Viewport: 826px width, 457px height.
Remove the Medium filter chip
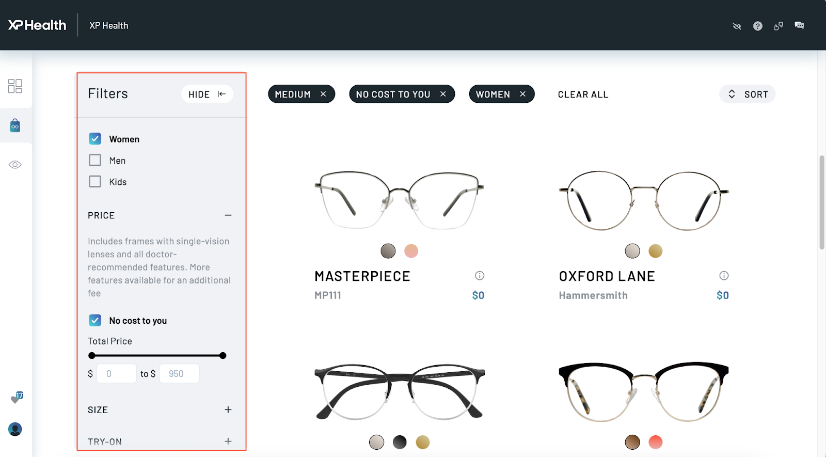[x=323, y=94]
